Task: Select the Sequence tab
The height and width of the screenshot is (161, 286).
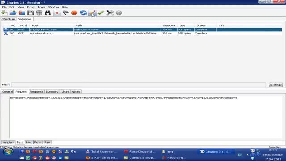Action: point(25,19)
